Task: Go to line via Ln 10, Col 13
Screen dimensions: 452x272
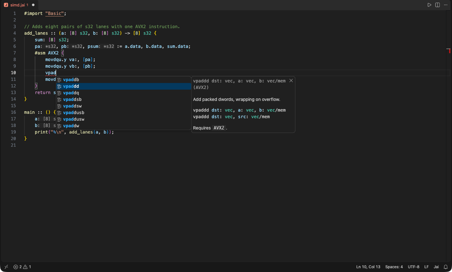Action: click(368, 267)
